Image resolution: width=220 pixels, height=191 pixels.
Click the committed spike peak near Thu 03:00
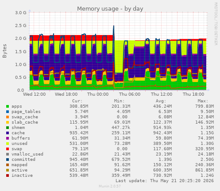[114, 26]
